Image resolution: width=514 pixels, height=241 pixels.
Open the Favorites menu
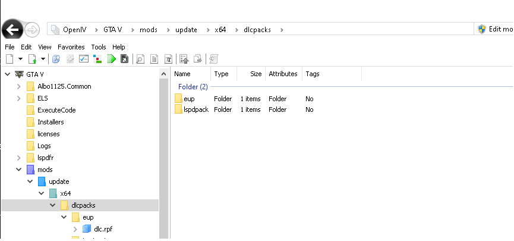point(71,47)
